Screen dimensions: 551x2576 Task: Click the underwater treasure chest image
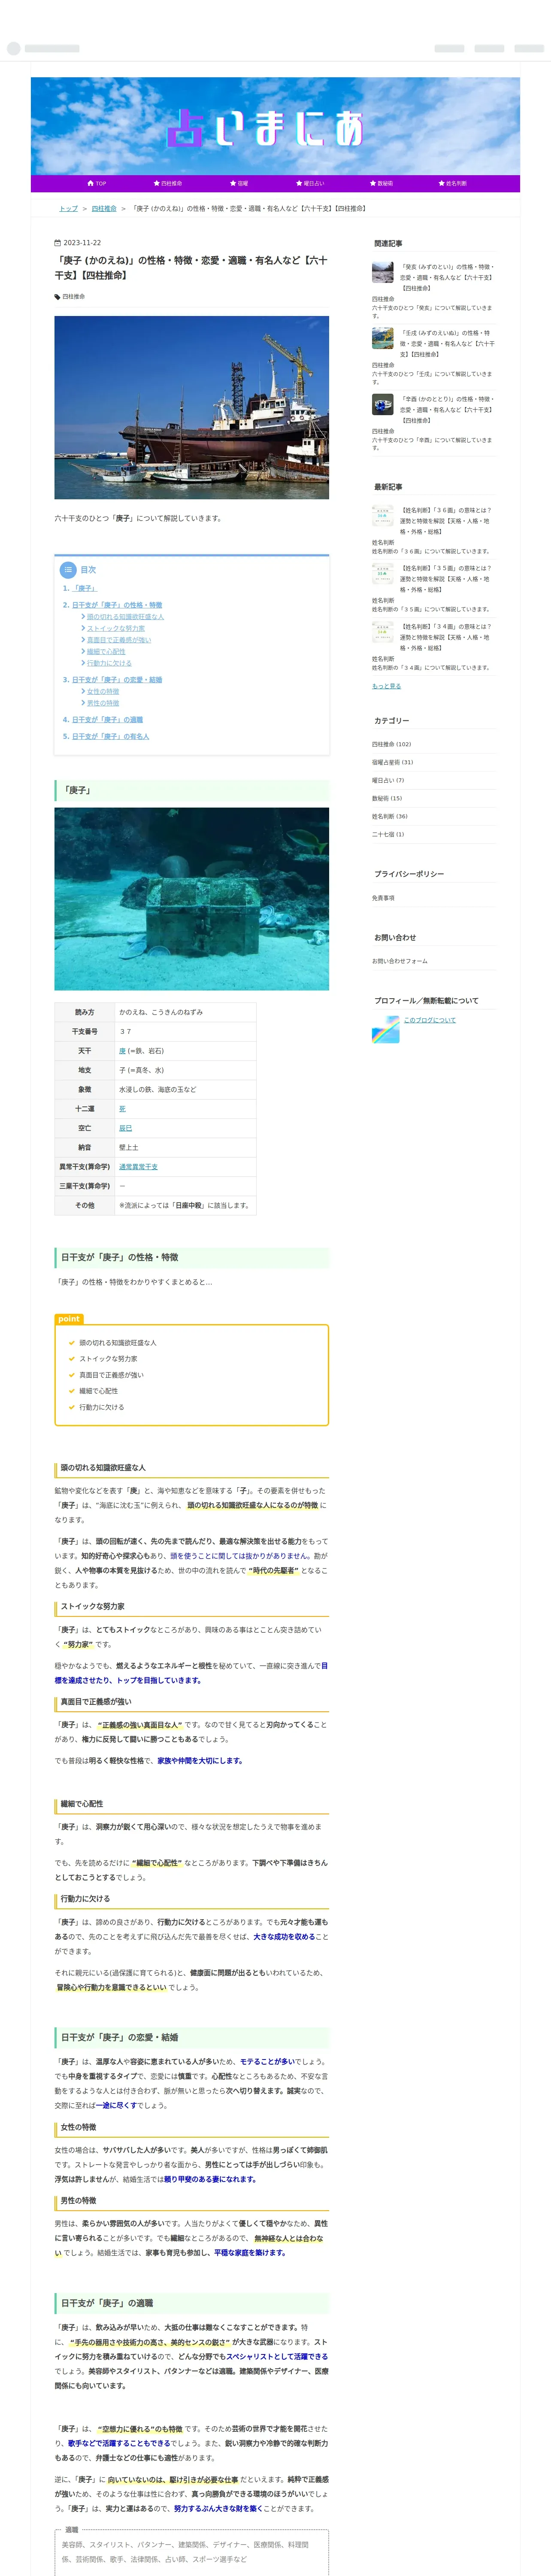pyautogui.click(x=191, y=899)
